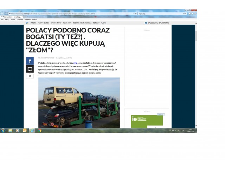This screenshot has width=225, height=169.
Task: Open Windows Start menu orb
Action: [3, 130]
